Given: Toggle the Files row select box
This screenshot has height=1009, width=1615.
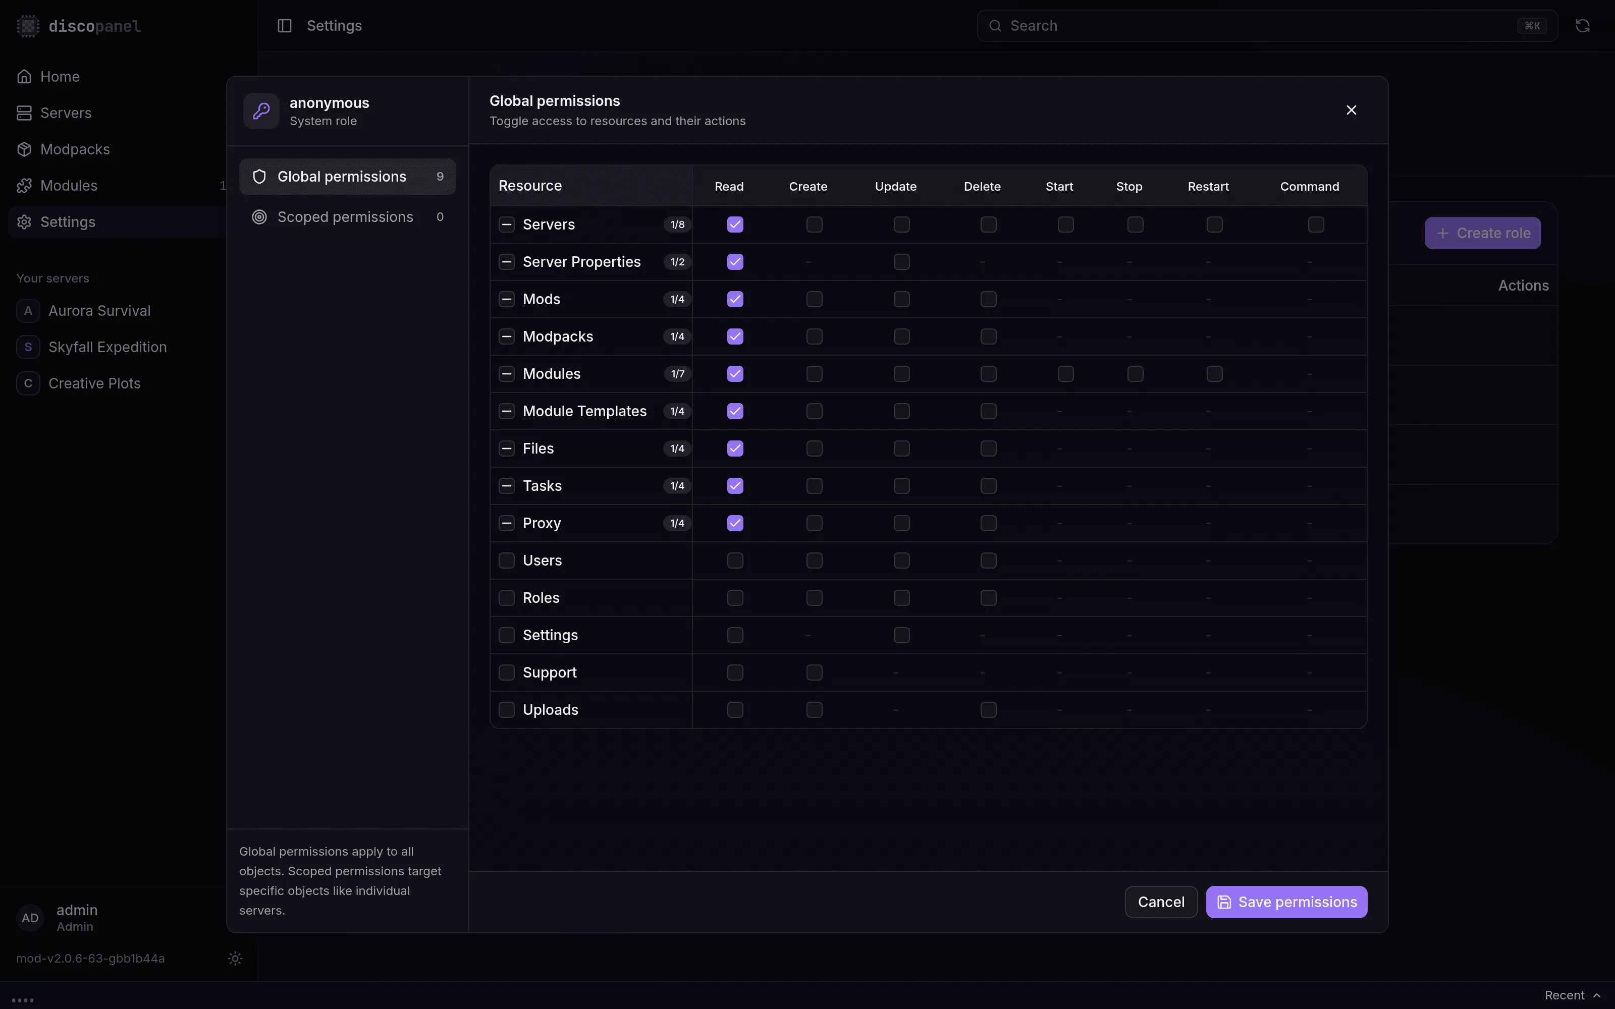Looking at the screenshot, I should coord(507,449).
